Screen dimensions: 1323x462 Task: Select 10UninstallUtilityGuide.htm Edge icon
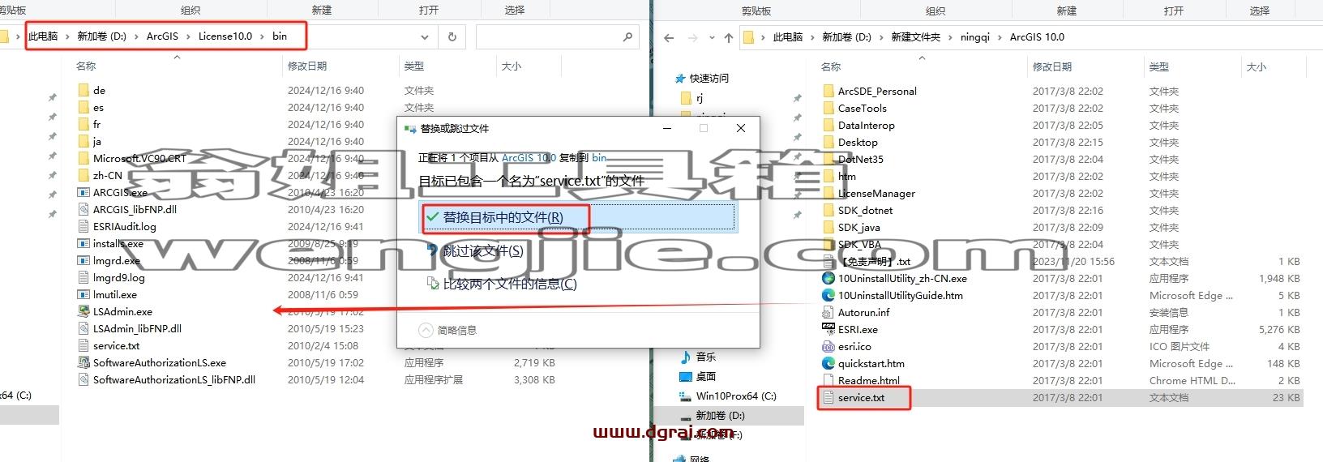(x=828, y=295)
